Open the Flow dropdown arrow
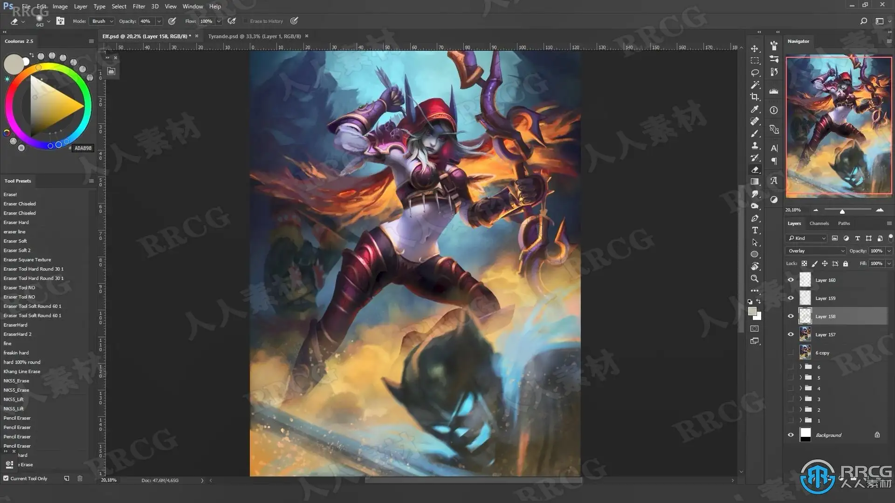This screenshot has height=503, width=895. [218, 21]
